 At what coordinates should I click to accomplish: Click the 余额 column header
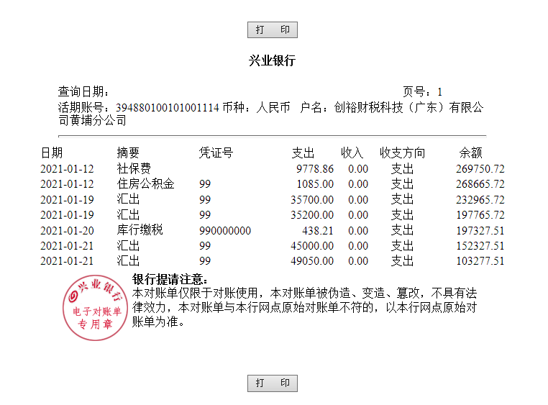tap(471, 153)
